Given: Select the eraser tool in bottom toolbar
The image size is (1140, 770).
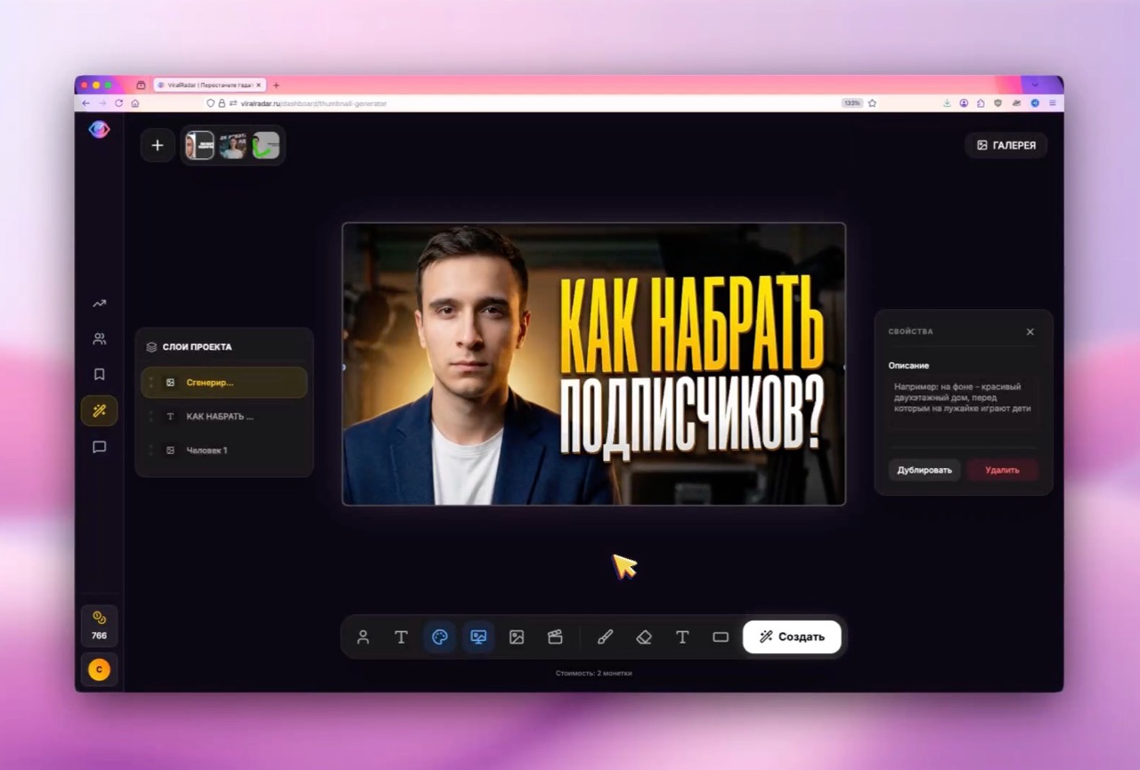Looking at the screenshot, I should point(643,636).
